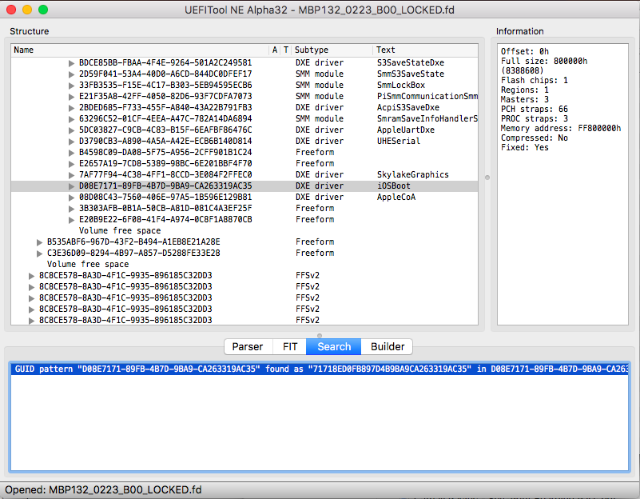
Task: Select Volume free space below E20B9E22
Action: [120, 231]
